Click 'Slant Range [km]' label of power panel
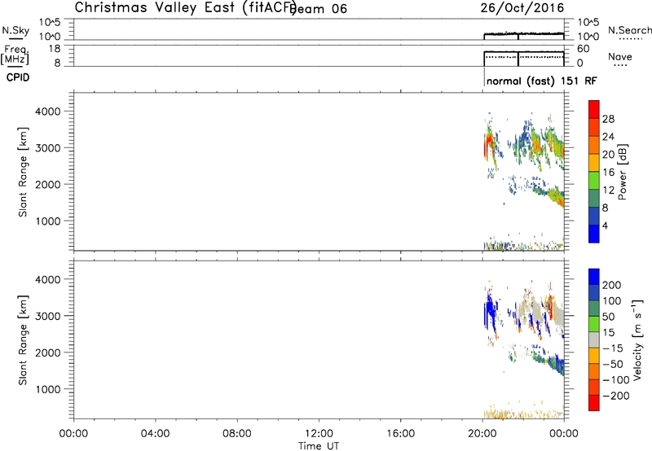Viewport: 652px width, 451px height. pyautogui.click(x=23, y=173)
